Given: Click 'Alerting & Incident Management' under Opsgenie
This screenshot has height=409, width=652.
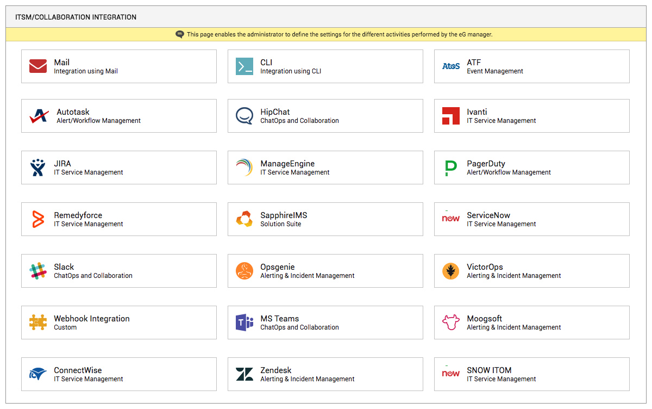Looking at the screenshot, I should 308,276.
